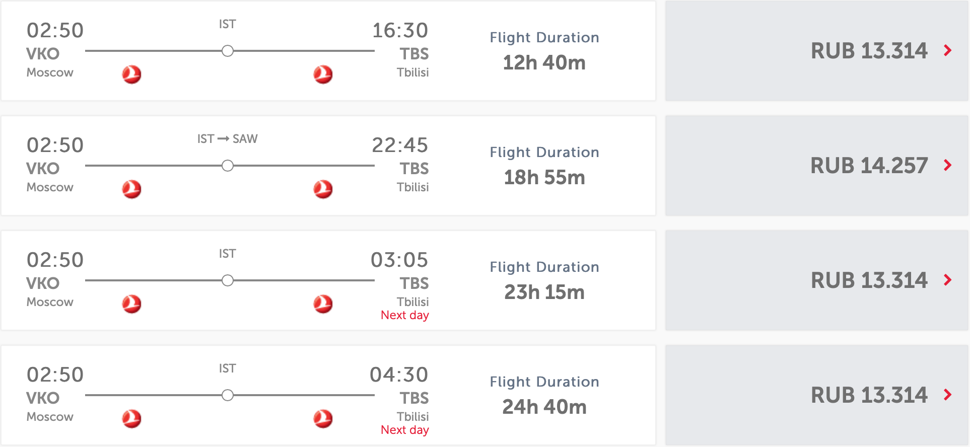
Task: Select the RUB 13.314 price for 12h 40m flight
Action: [x=869, y=51]
